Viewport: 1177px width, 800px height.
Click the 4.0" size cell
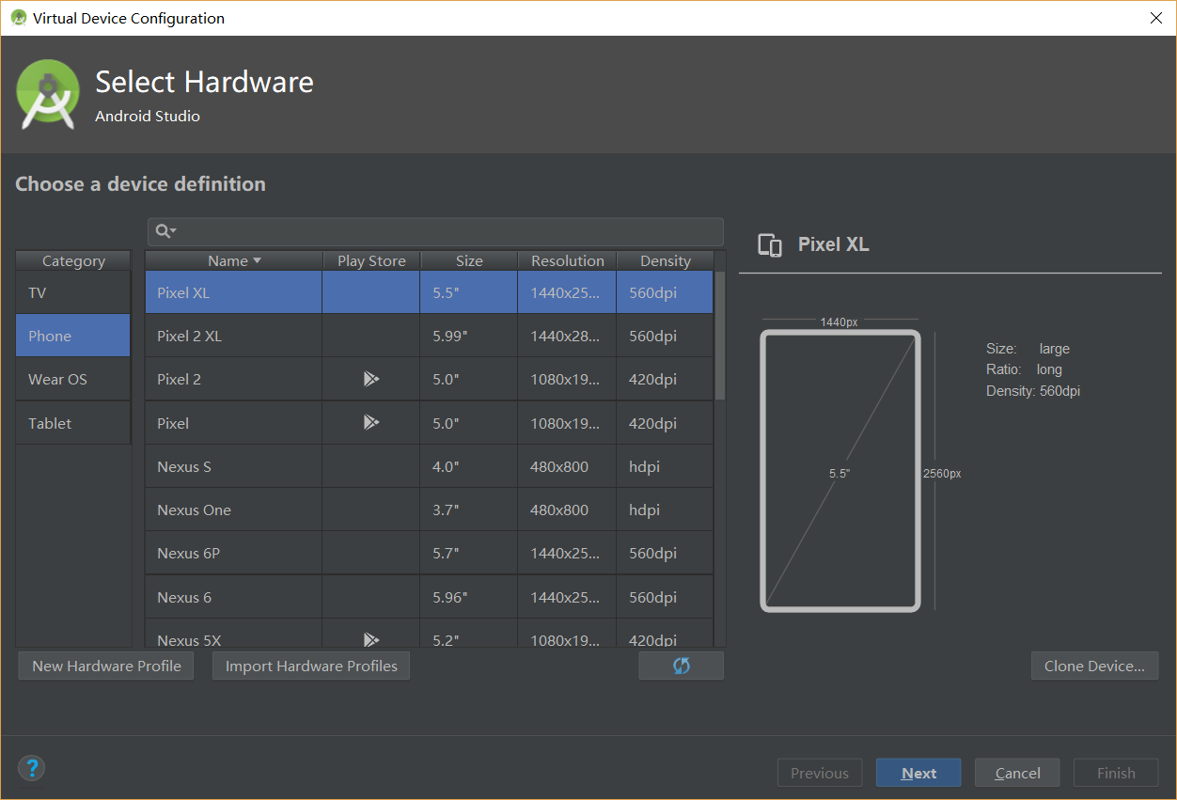(469, 466)
